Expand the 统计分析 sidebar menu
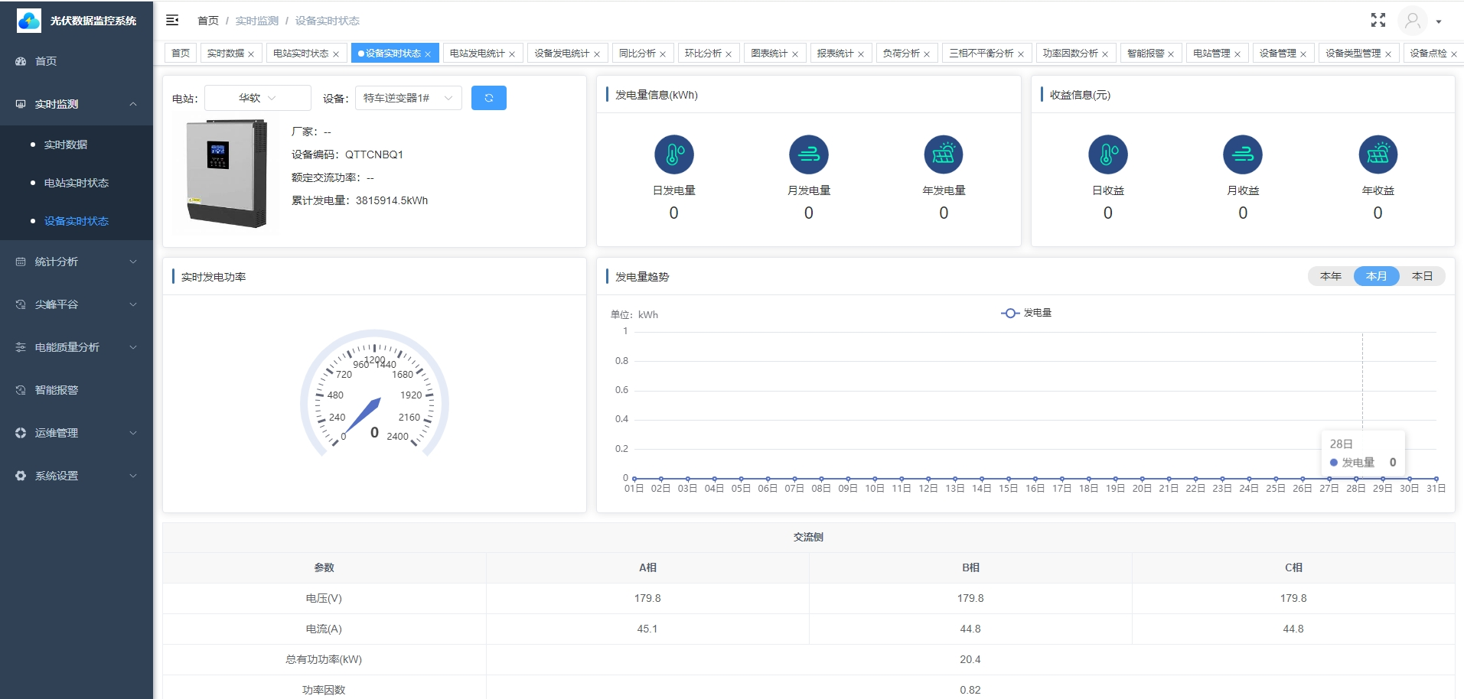 (x=77, y=262)
